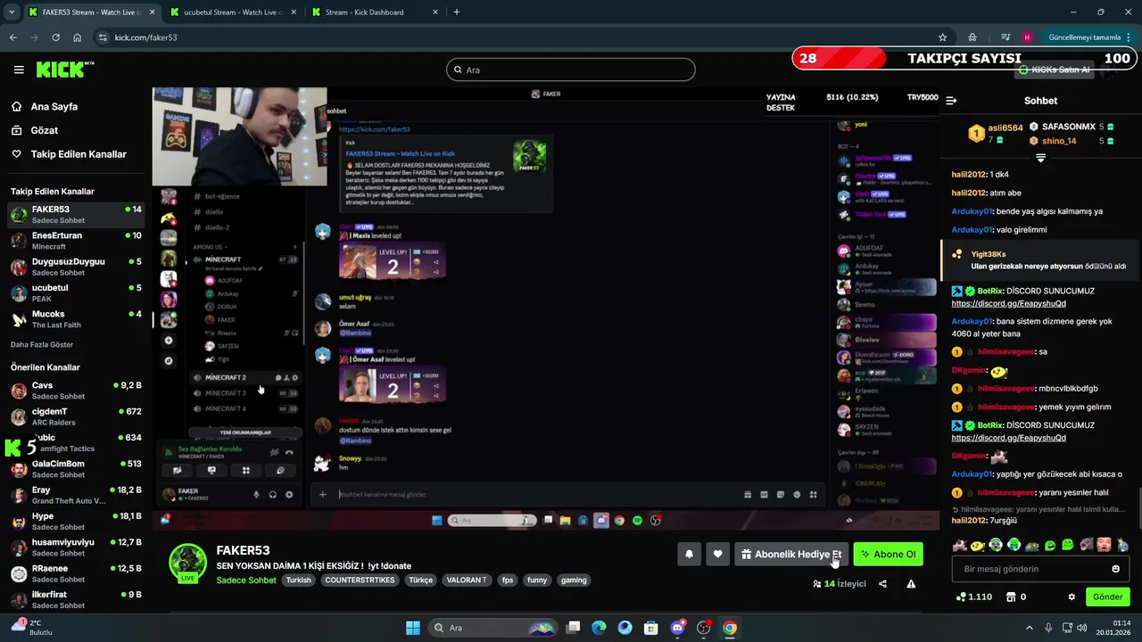
Task: Select the COUNTERSTRIKES tag
Action: [360, 580]
